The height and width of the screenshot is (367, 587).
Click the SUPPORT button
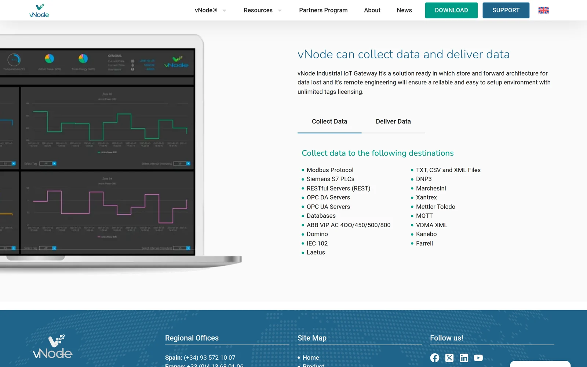(506, 10)
